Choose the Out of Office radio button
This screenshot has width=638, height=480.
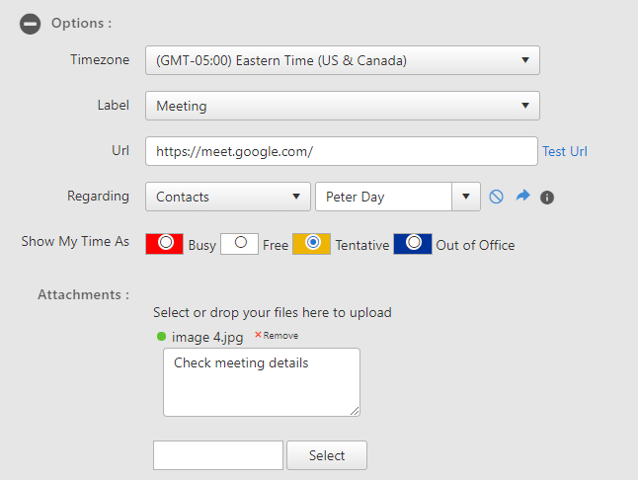pyautogui.click(x=414, y=242)
